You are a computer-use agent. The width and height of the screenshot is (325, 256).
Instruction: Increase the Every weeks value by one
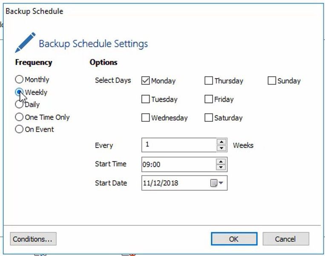[x=221, y=142]
